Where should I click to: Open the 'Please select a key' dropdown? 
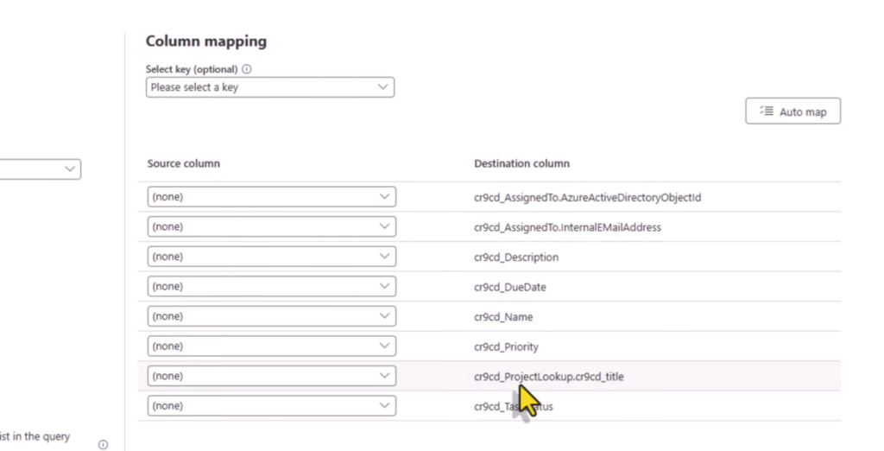(270, 87)
